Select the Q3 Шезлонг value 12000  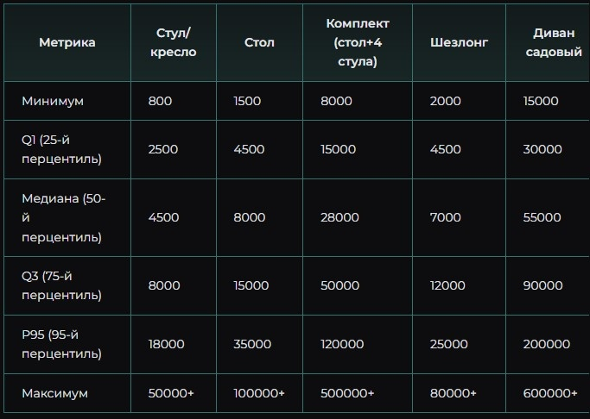point(447,285)
